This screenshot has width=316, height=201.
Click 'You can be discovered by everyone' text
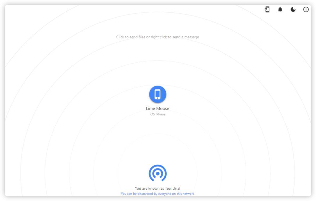coord(157,194)
